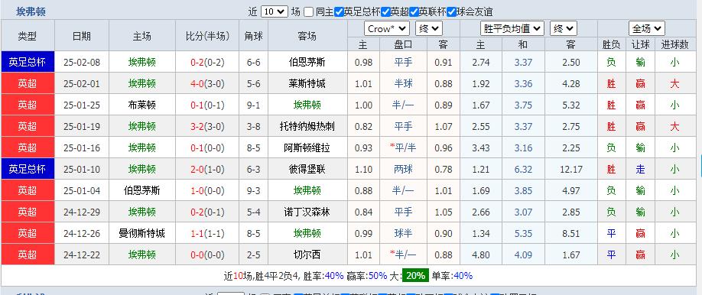This screenshot has height=295, width=702.
Task: Uncheck the 英超 filter checkbox
Action: click(385, 12)
